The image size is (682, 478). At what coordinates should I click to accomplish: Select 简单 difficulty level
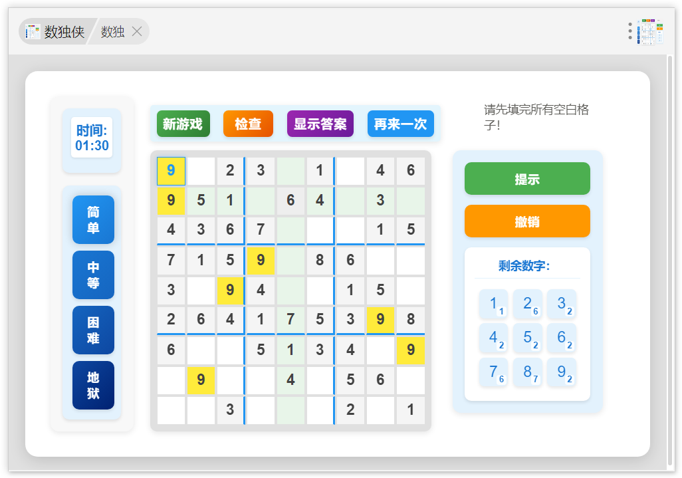[x=93, y=219]
